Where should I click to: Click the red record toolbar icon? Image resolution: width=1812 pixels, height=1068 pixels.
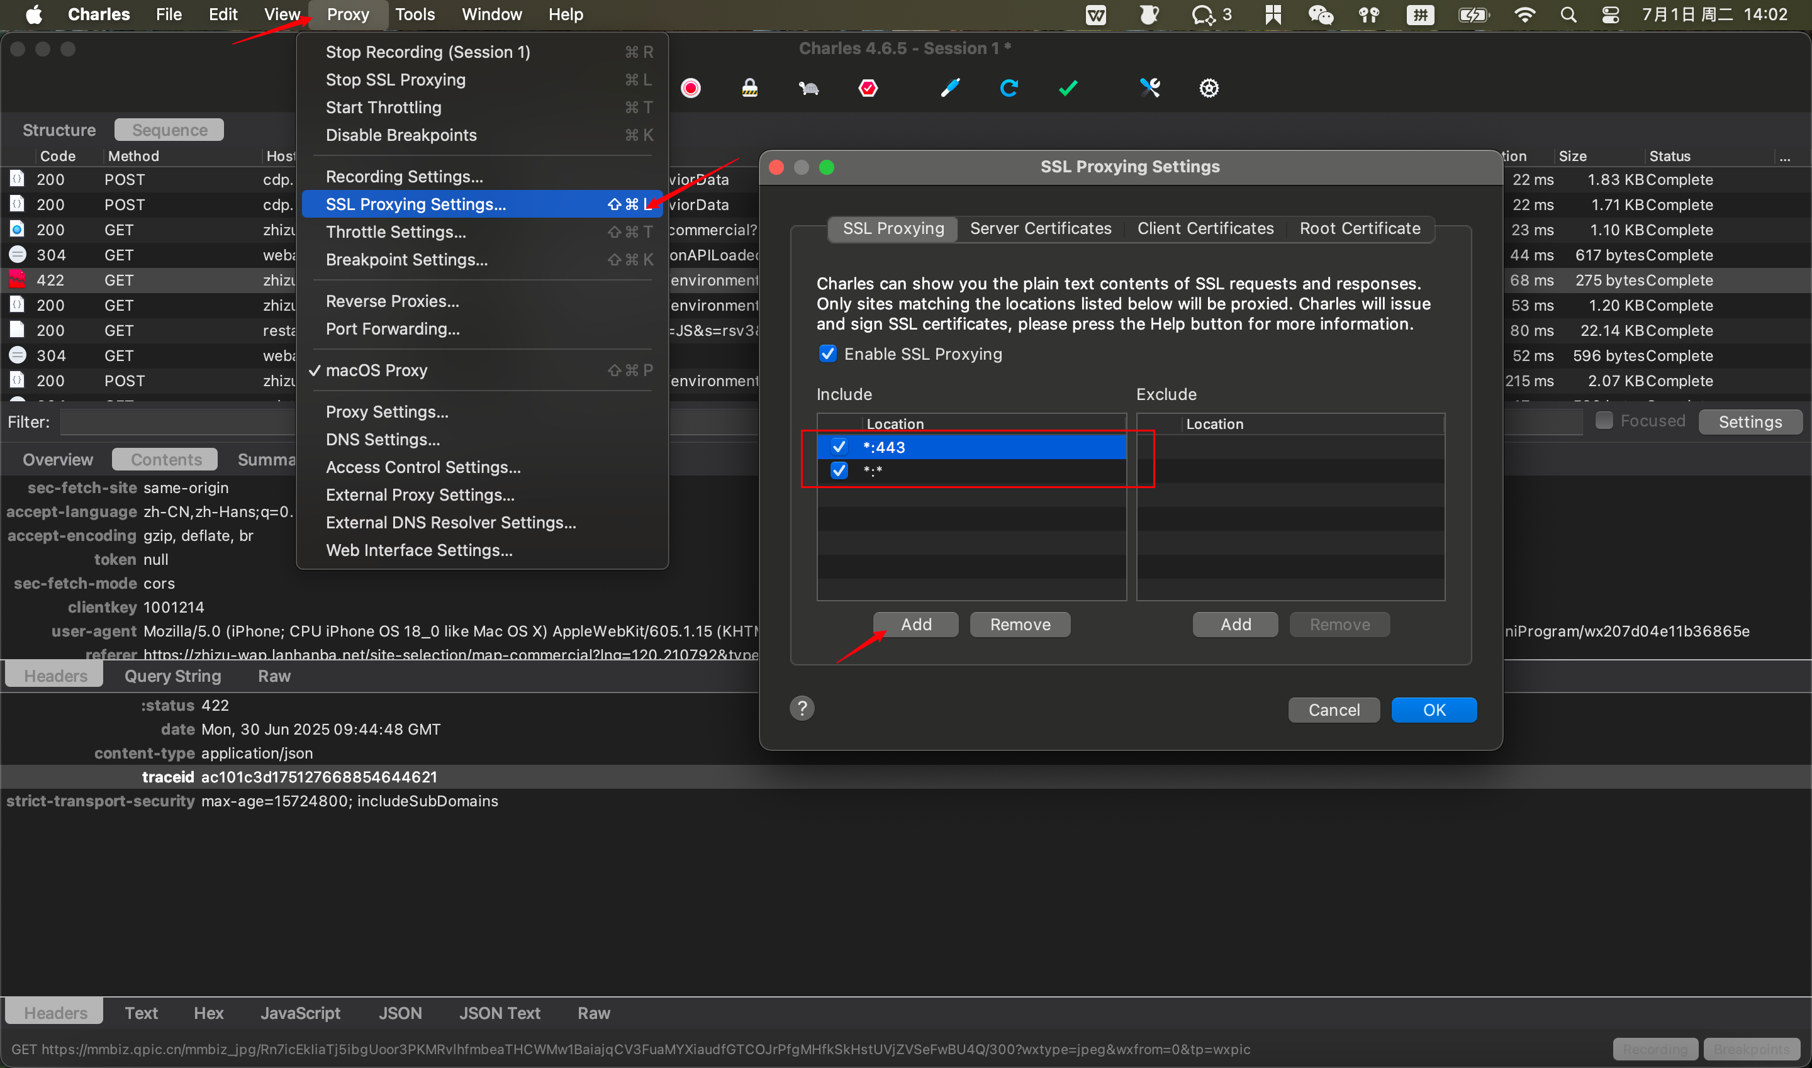pos(690,88)
